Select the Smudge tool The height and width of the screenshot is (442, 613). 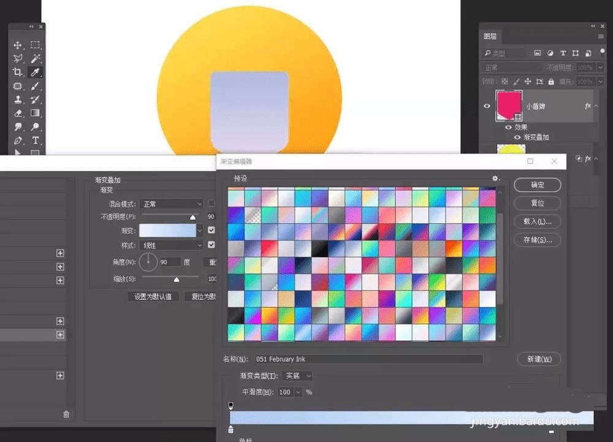pyautogui.click(x=18, y=127)
